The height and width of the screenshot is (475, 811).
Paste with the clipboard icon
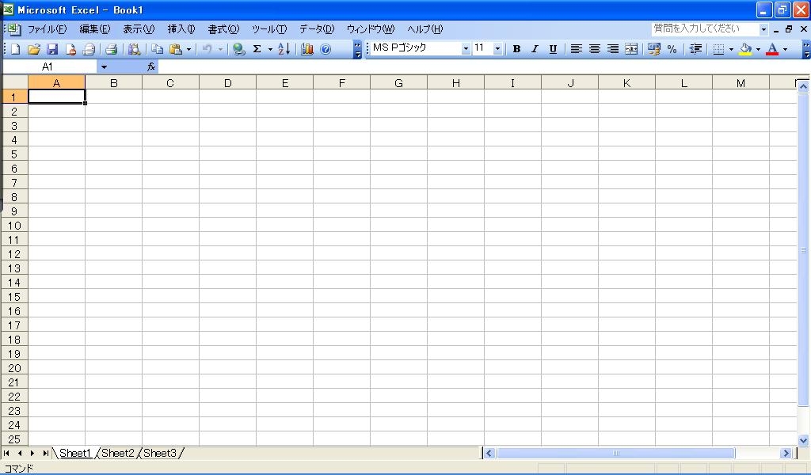coord(176,49)
